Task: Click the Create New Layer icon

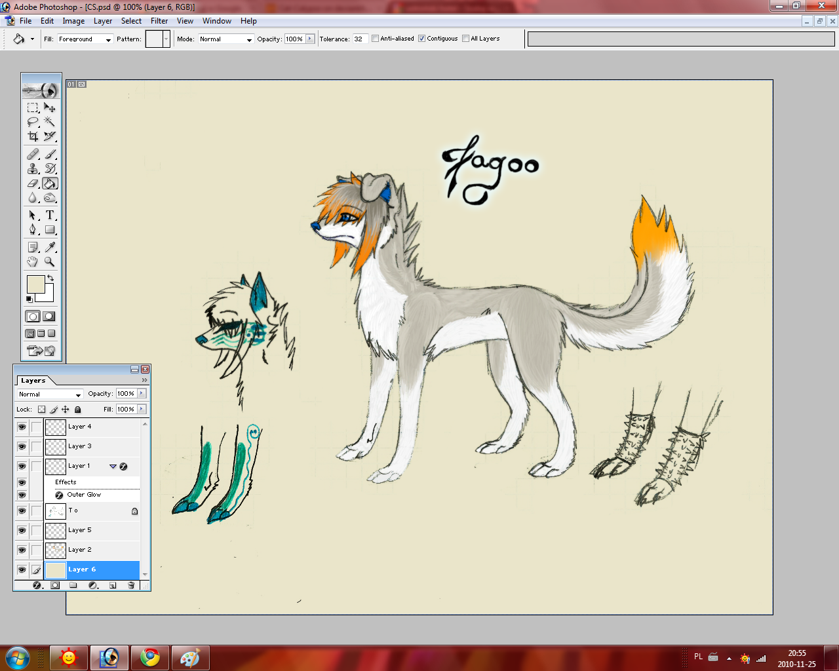Action: [112, 586]
